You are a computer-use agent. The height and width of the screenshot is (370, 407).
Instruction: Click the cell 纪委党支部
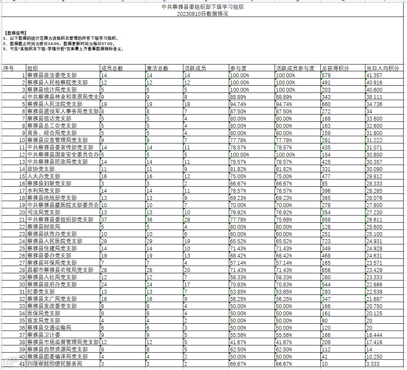click(x=63, y=292)
